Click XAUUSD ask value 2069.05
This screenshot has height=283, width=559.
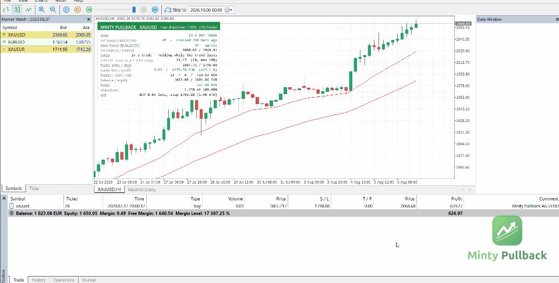pyautogui.click(x=83, y=35)
